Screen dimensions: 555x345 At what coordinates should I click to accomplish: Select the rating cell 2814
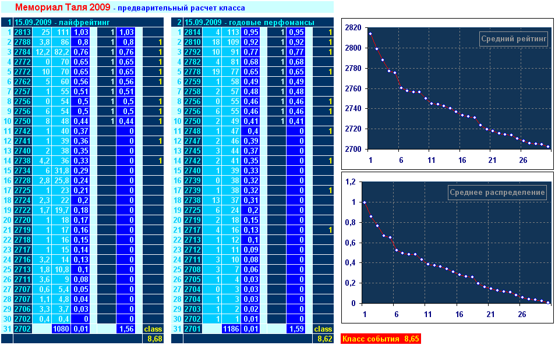(x=193, y=32)
